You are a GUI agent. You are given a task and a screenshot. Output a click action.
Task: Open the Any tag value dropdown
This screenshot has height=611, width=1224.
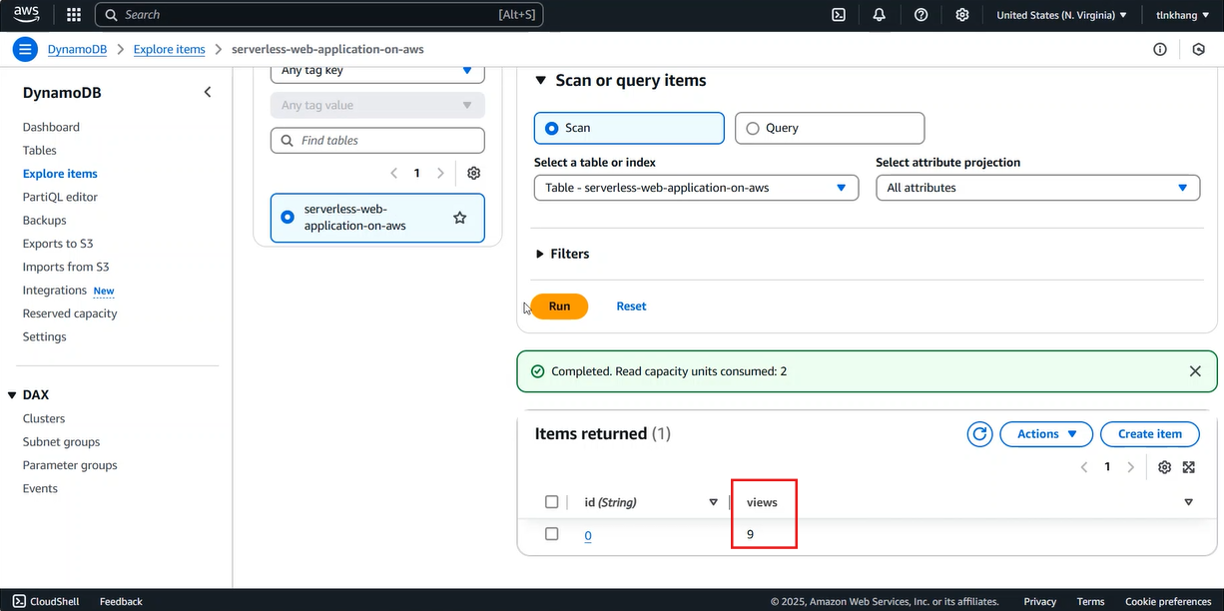(x=377, y=105)
